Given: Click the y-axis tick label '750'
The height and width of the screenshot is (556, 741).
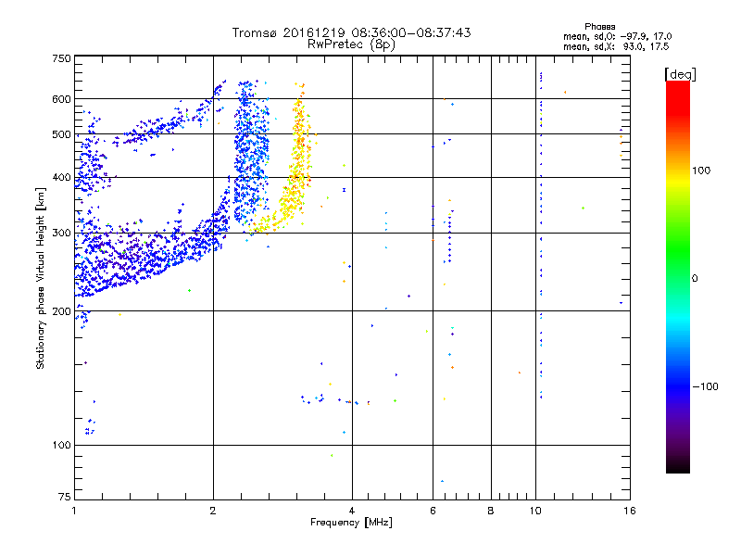Looking at the screenshot, I should [x=61, y=58].
